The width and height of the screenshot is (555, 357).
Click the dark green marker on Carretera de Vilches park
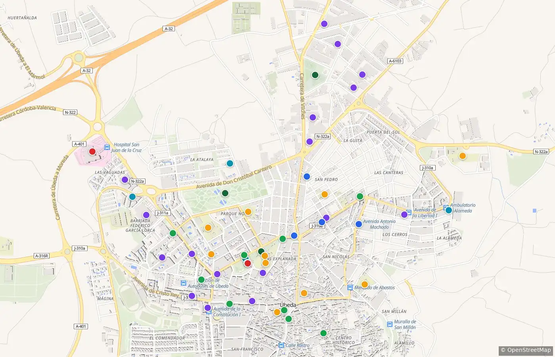click(x=315, y=75)
